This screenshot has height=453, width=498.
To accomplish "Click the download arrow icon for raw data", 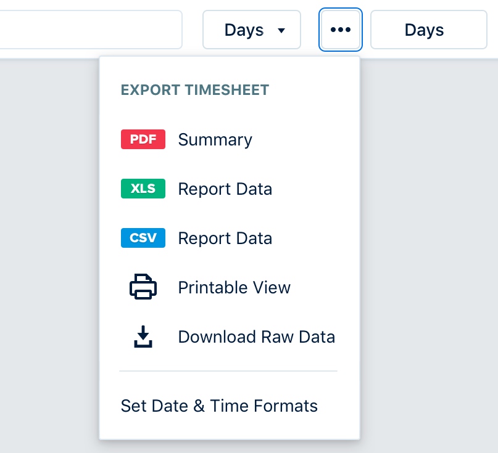I will click(x=143, y=337).
